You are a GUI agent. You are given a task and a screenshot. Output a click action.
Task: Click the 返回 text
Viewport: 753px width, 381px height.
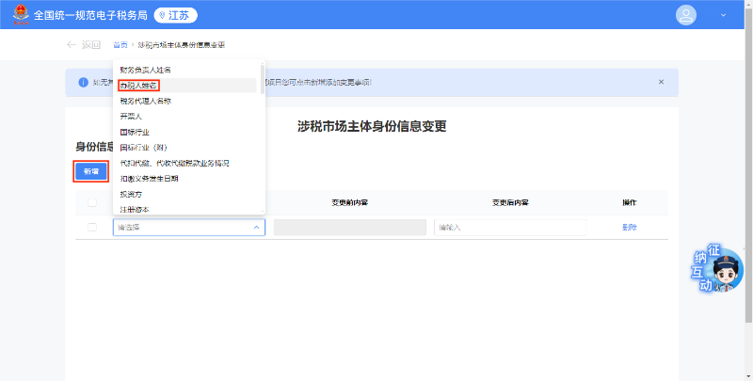pos(90,44)
